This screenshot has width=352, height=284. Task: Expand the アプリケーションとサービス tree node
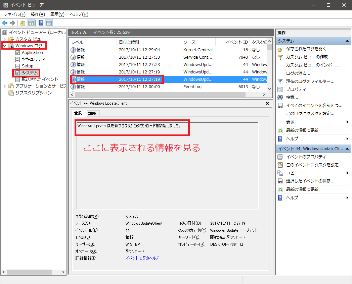click(x=4, y=86)
